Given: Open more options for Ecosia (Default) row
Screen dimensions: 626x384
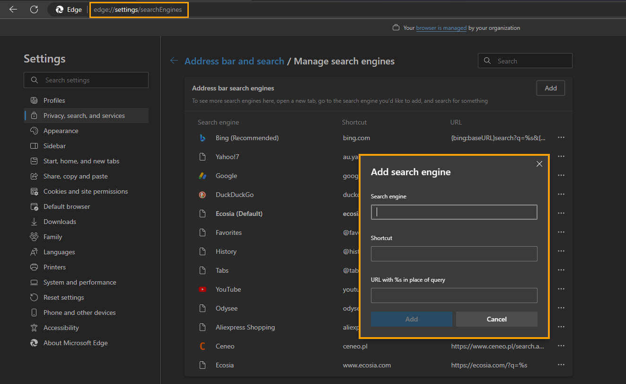Looking at the screenshot, I should tap(561, 214).
